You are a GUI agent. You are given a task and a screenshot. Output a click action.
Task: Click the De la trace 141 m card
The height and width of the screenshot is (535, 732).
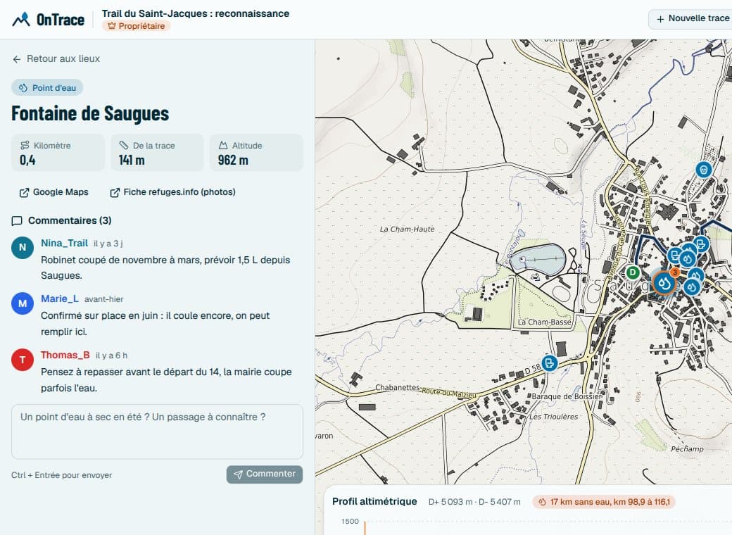[x=157, y=153]
